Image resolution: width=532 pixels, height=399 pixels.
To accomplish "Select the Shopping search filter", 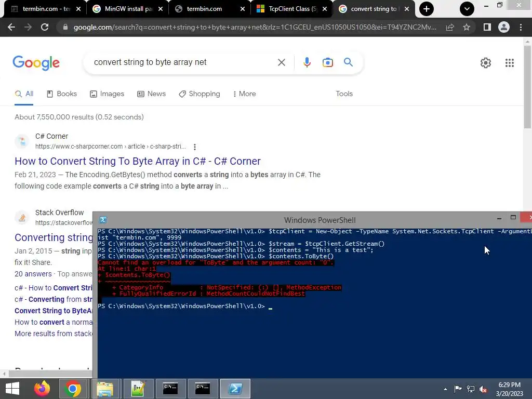I will click(x=199, y=94).
